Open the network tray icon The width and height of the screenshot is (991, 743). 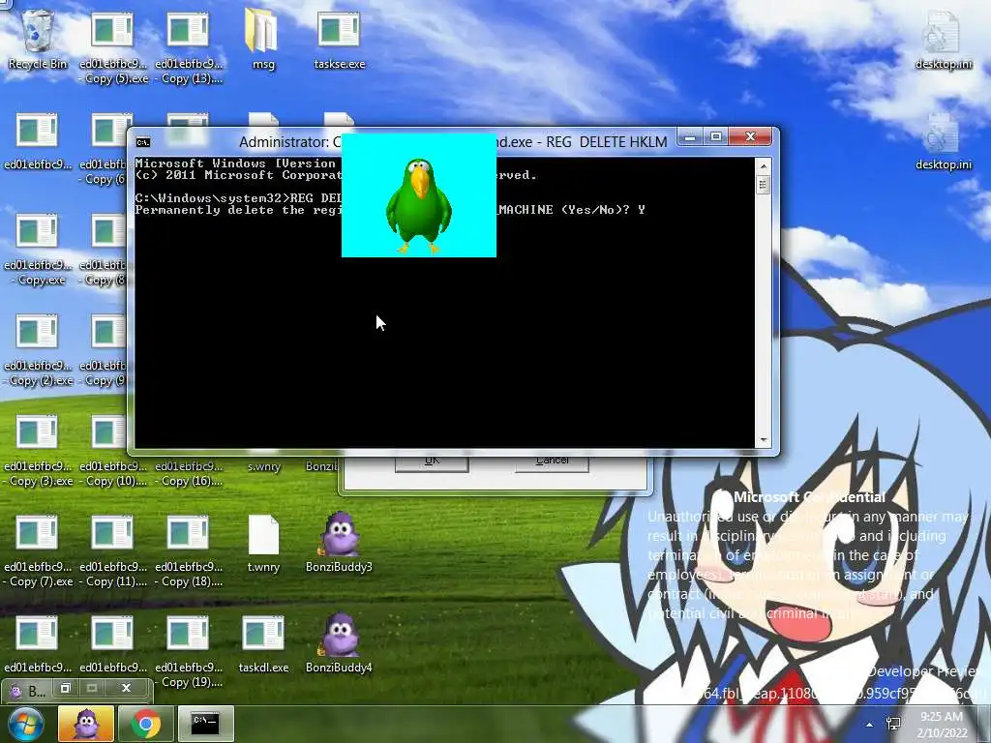pos(893,724)
